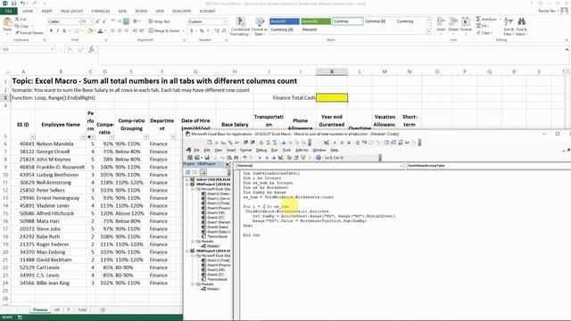Open the green FILE tab in Excel

8,12
